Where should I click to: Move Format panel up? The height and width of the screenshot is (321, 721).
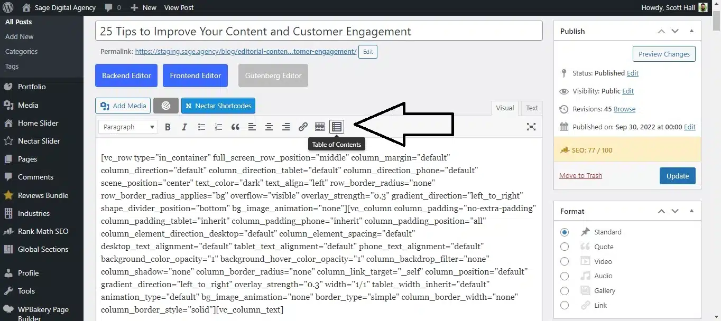661,211
